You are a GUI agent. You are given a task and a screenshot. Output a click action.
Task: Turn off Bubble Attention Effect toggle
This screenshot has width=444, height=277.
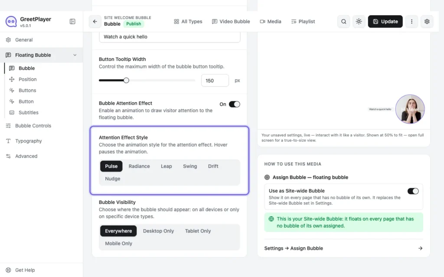coord(235,104)
